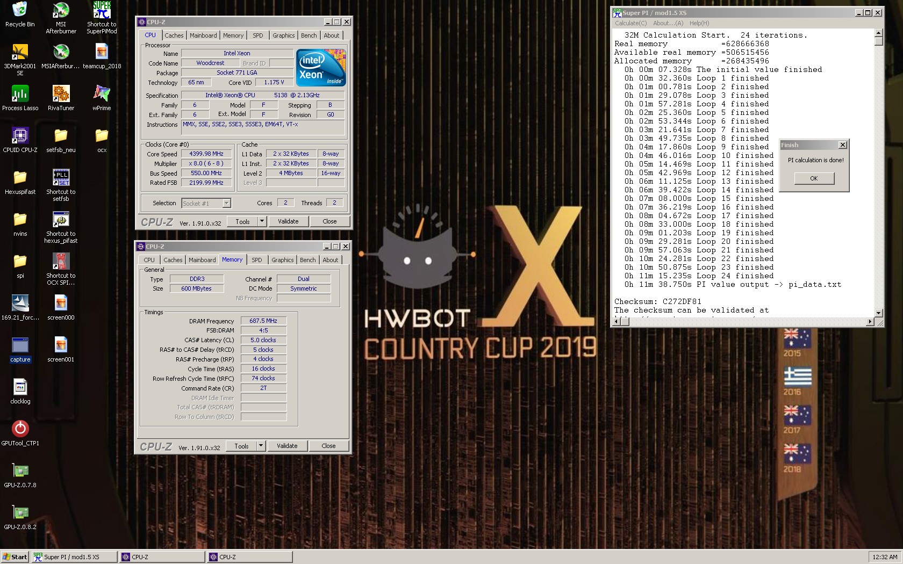Launch Shortcut to setfsb icon

(x=61, y=185)
